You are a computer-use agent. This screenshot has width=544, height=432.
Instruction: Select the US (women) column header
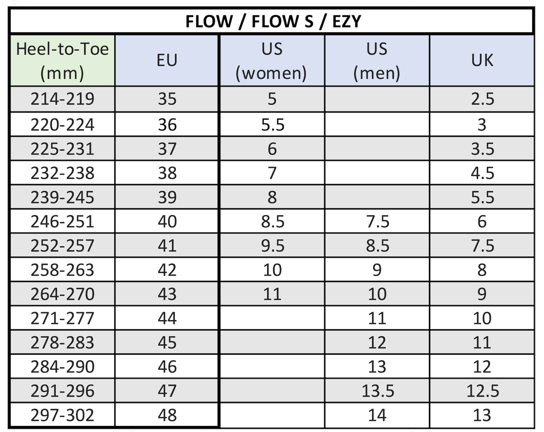[272, 60]
